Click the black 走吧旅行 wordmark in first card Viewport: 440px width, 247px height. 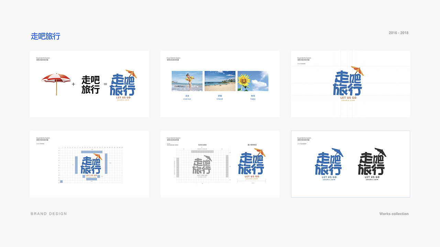click(90, 85)
